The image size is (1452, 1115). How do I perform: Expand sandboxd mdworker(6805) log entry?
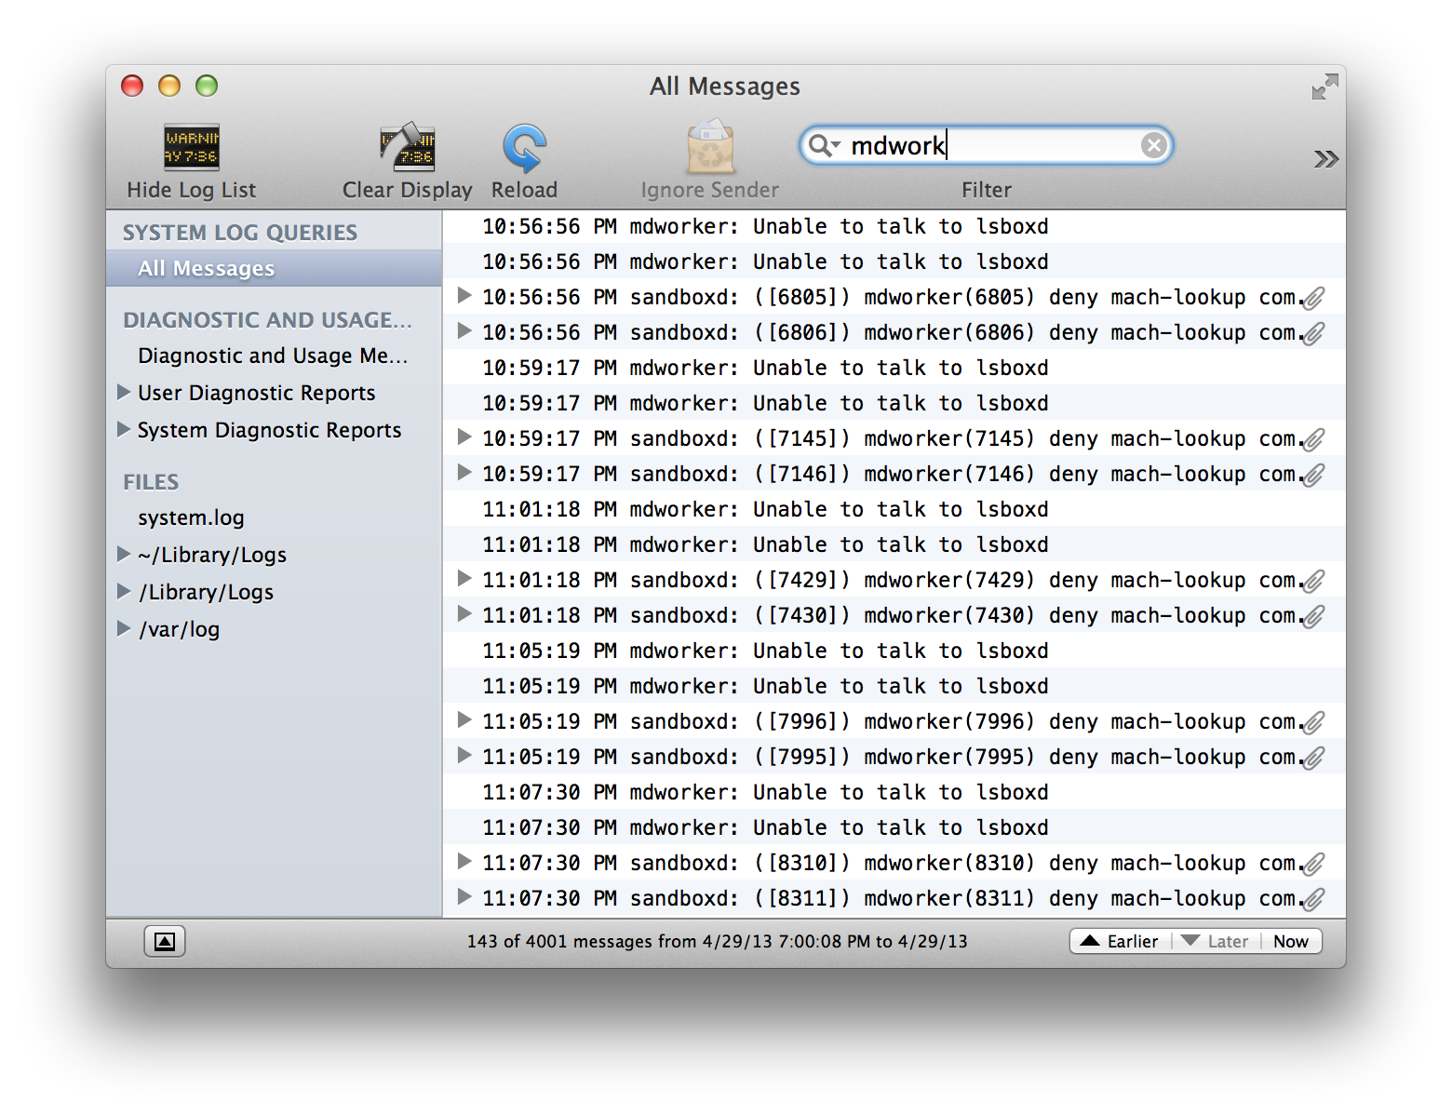[464, 296]
